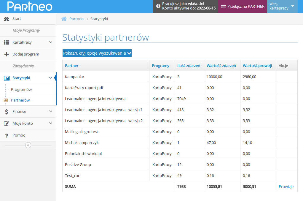Viewport: 303px width, 201px height.
Task: Expand the Moje konto menu chevron
Action: 51,123
